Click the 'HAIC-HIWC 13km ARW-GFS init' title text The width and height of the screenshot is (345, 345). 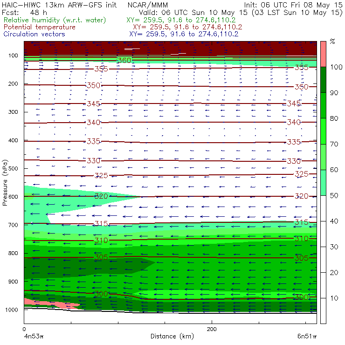[59, 5]
